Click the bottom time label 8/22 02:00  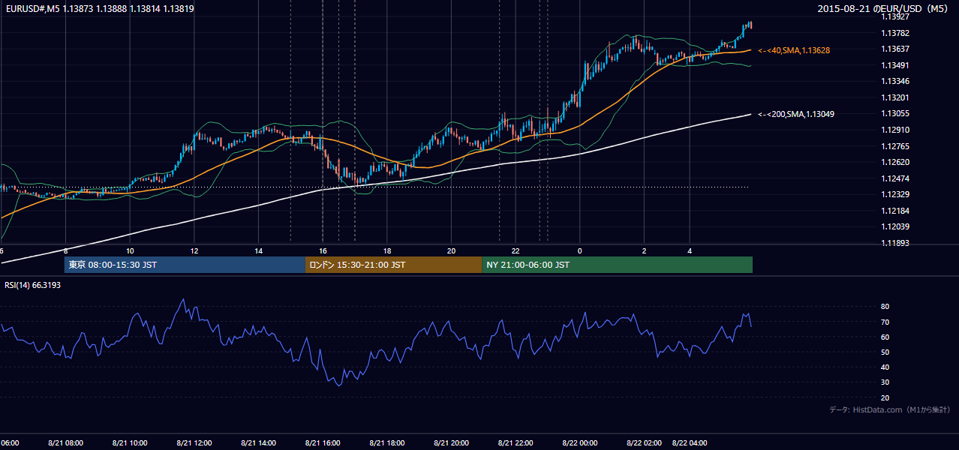[644, 443]
